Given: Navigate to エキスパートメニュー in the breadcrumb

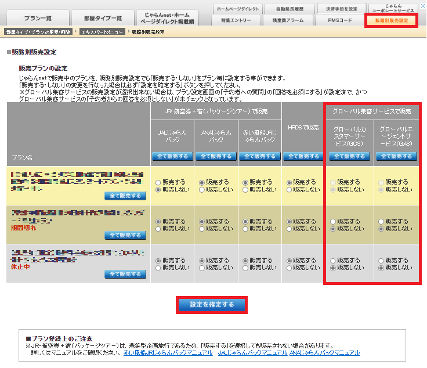Looking at the screenshot, I should point(101,33).
